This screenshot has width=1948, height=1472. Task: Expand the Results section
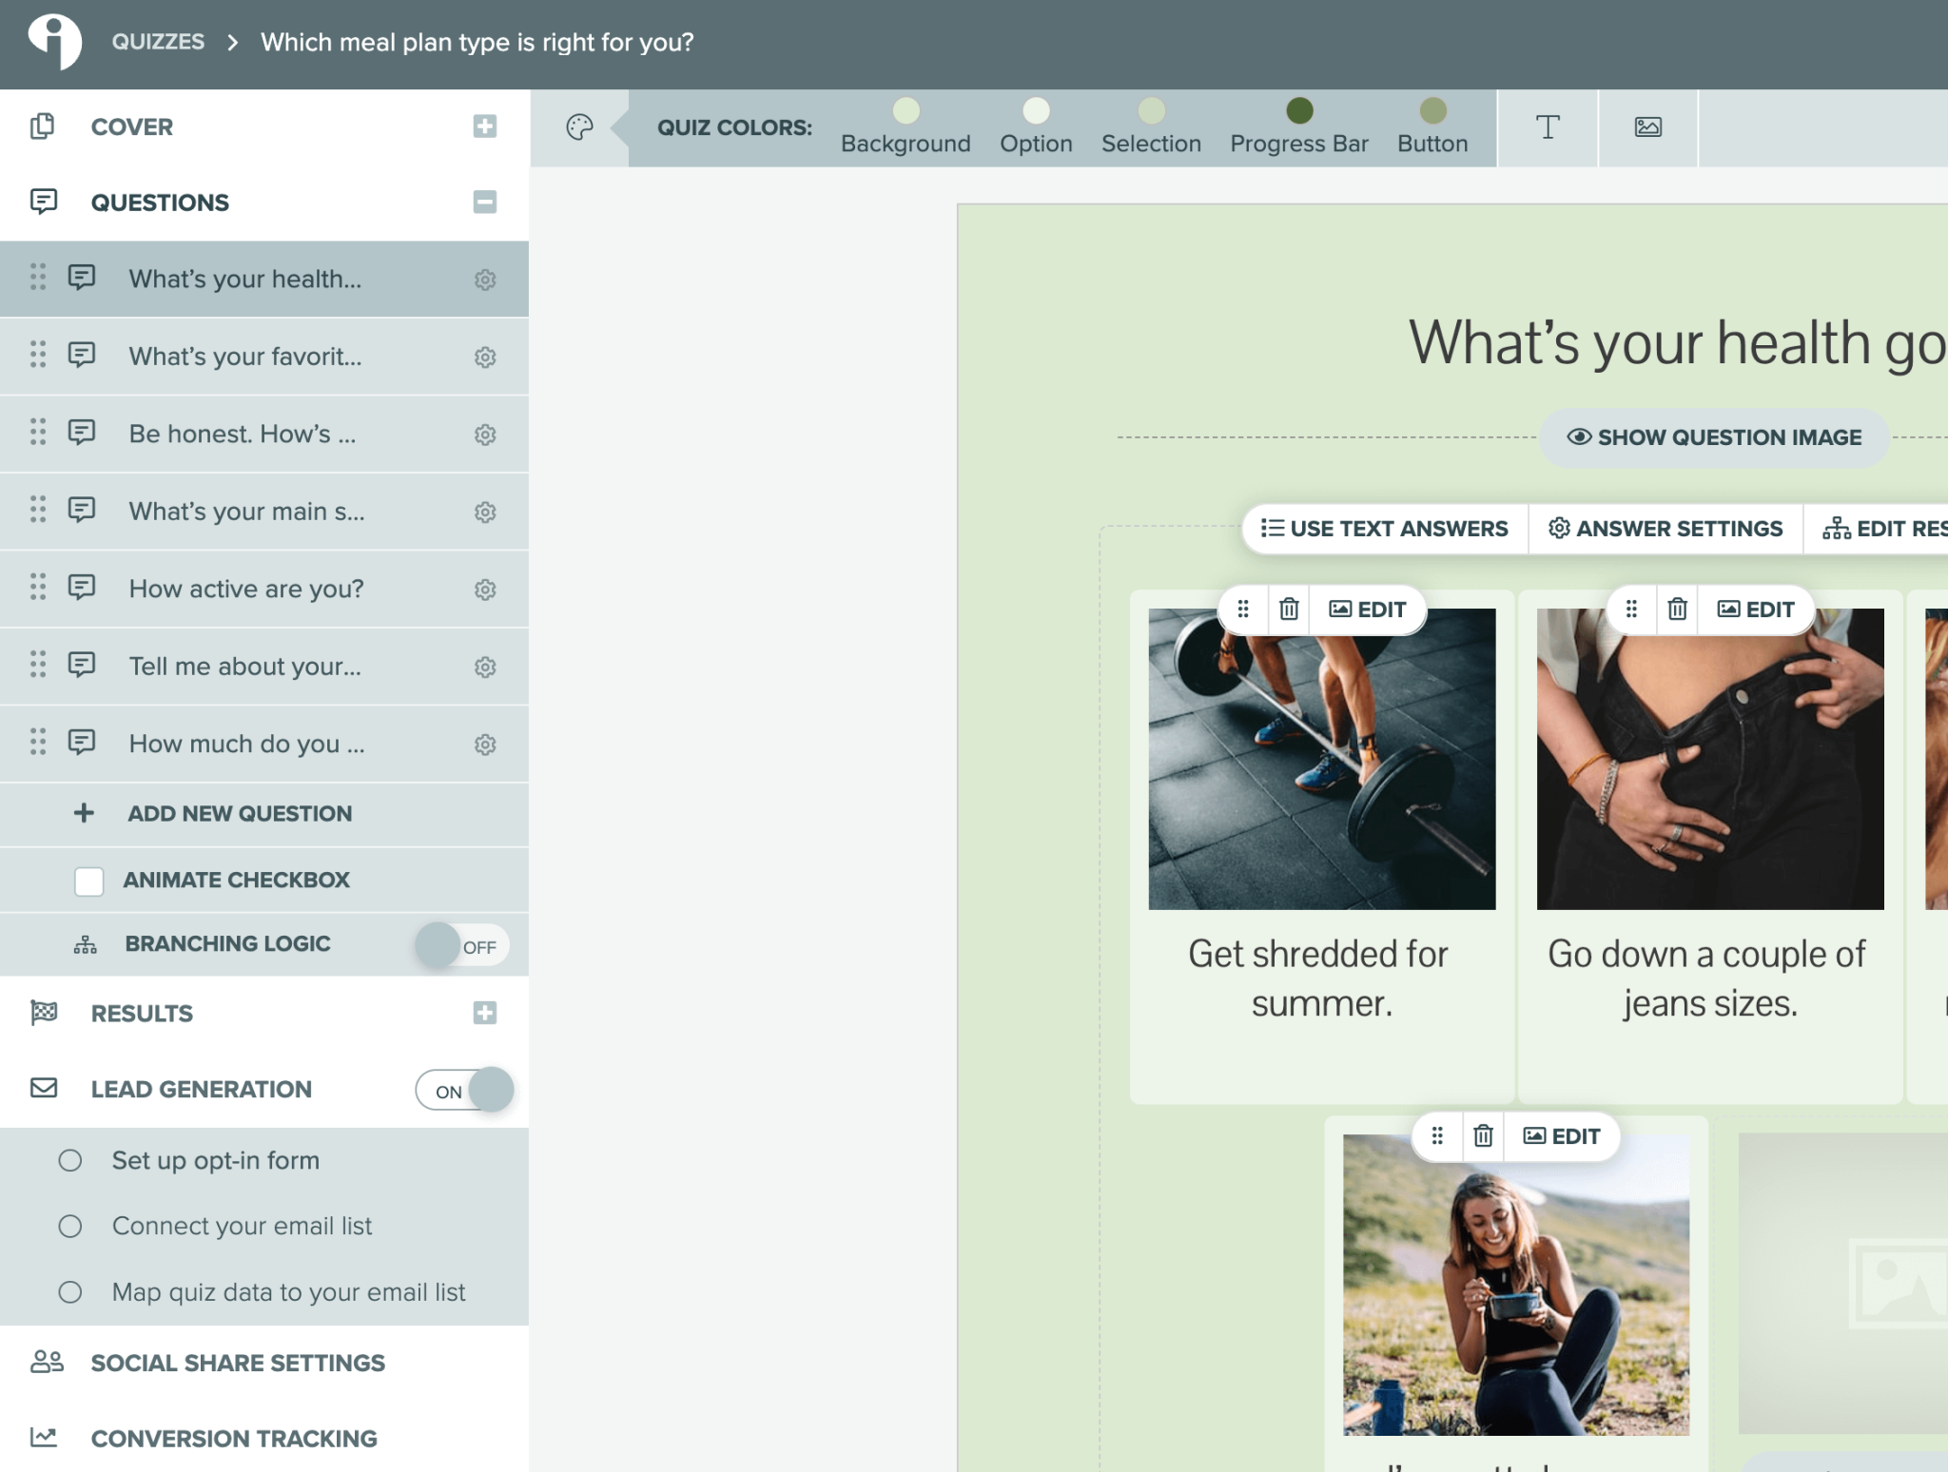(486, 1013)
